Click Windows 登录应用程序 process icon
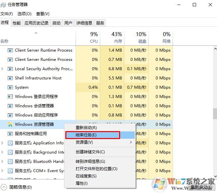Screen dimensions: 217x193 10,97
